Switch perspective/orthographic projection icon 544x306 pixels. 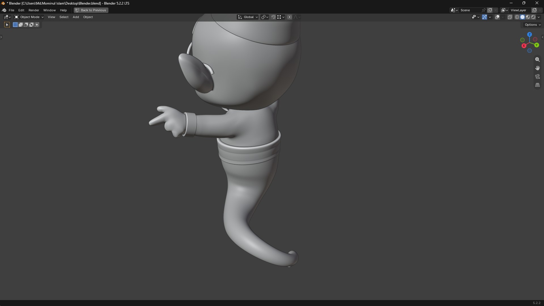point(537,85)
